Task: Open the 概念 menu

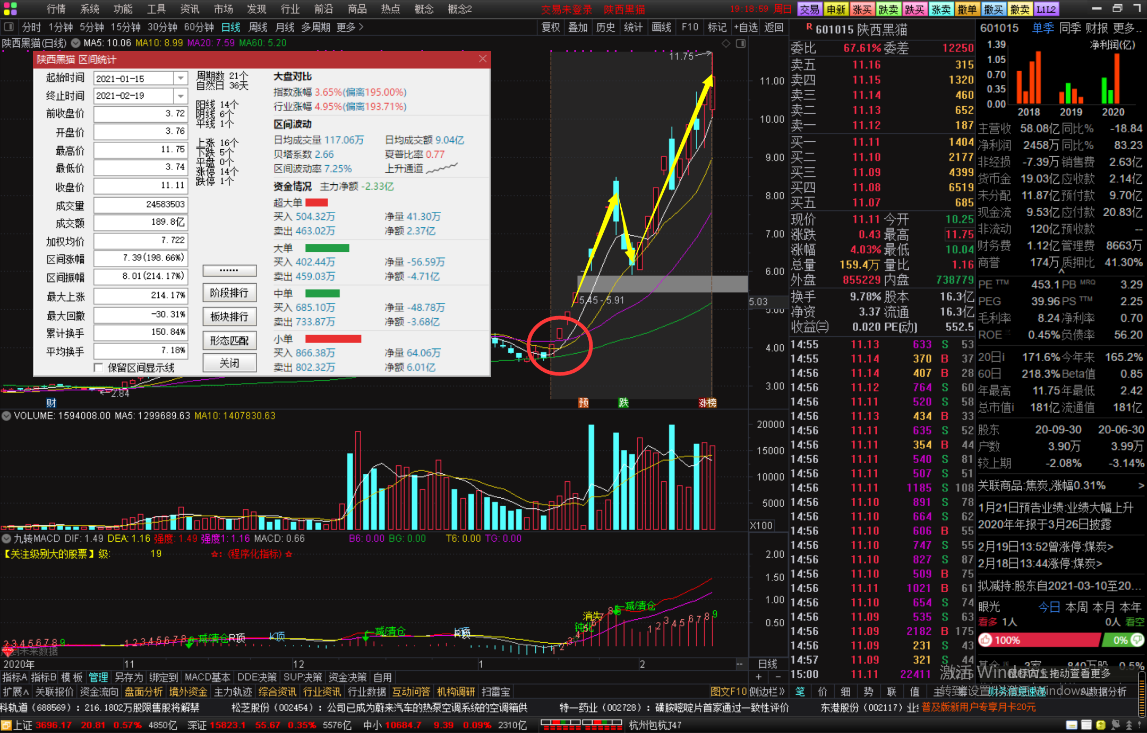Action: pos(424,9)
